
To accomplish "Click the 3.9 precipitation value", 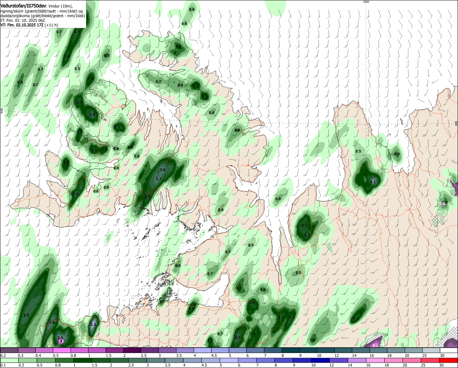I will click(x=60, y=338).
